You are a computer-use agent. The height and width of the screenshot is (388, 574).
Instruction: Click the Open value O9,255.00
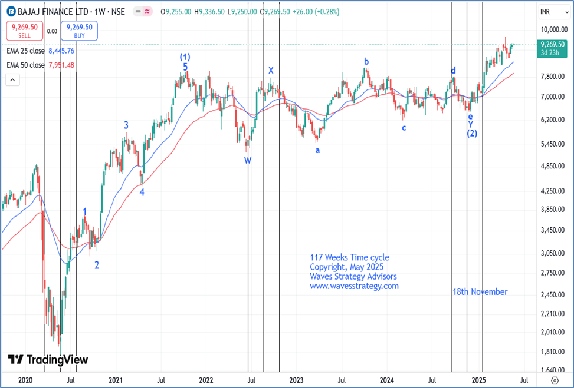pyautogui.click(x=176, y=12)
